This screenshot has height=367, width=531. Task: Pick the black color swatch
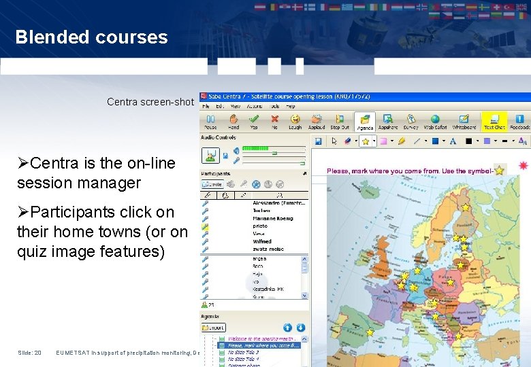pos(468,141)
